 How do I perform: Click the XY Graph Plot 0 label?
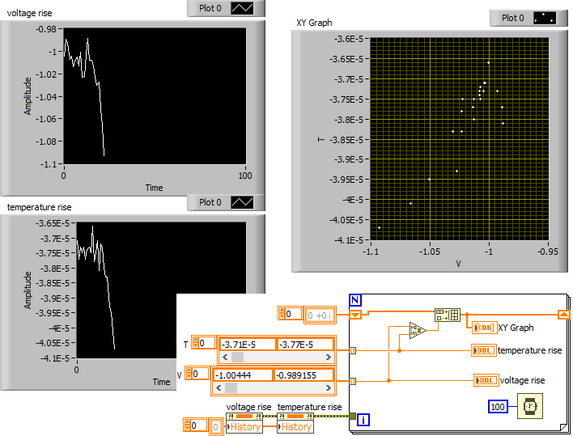coord(512,18)
